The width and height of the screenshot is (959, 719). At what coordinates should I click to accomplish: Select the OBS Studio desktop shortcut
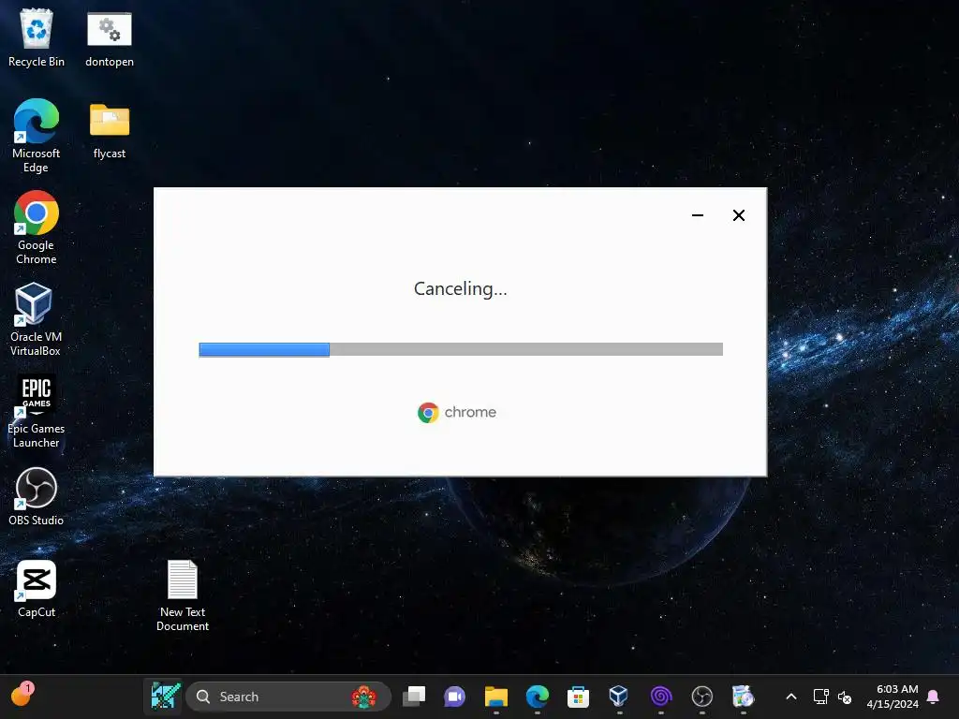click(x=37, y=496)
